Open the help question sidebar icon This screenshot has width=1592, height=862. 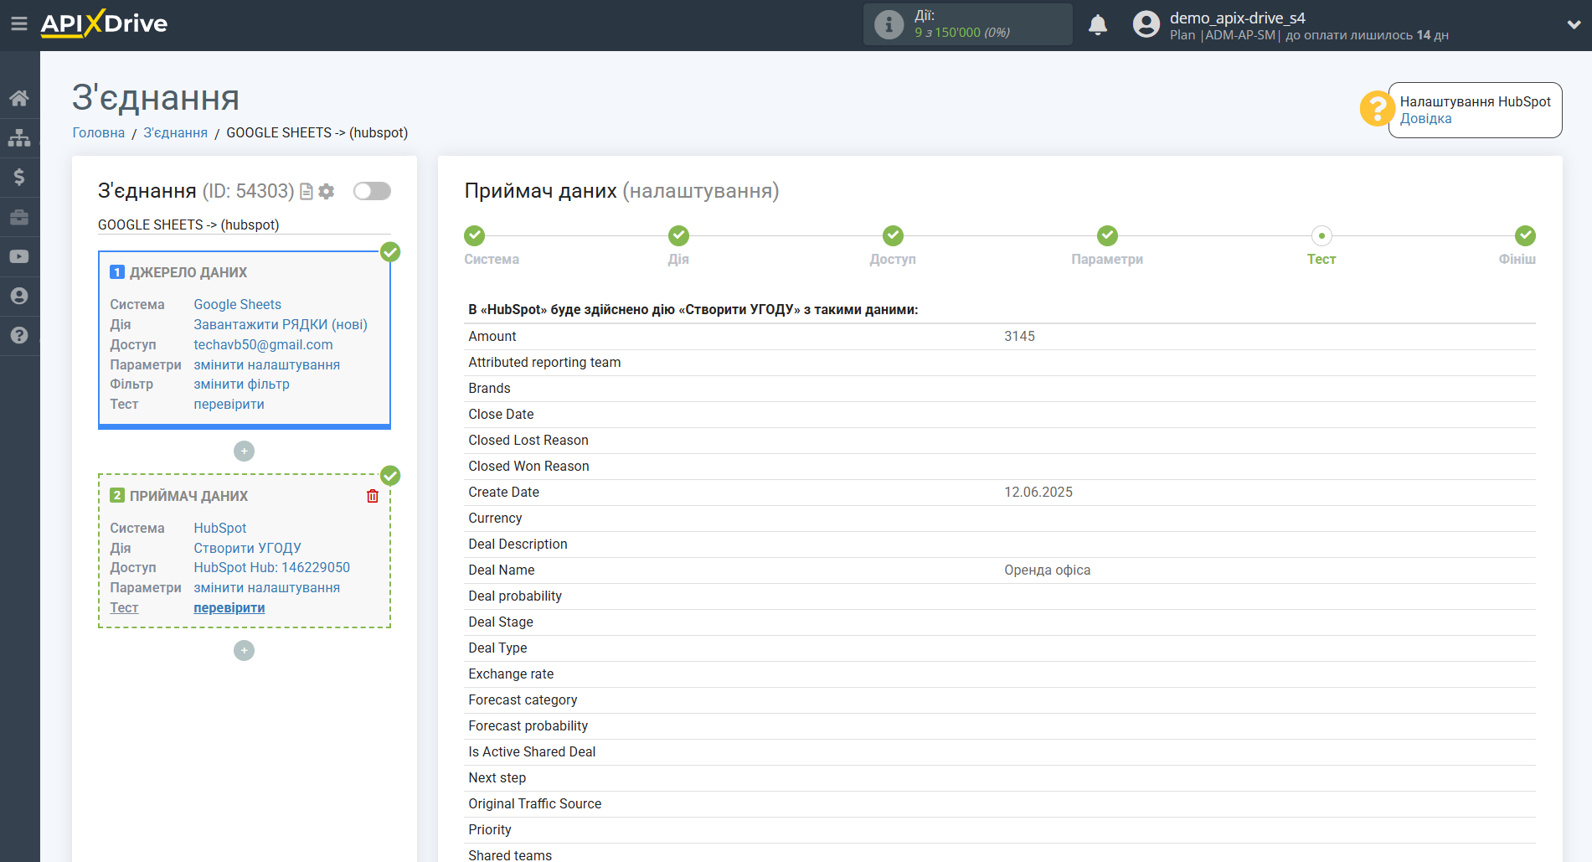pos(19,335)
